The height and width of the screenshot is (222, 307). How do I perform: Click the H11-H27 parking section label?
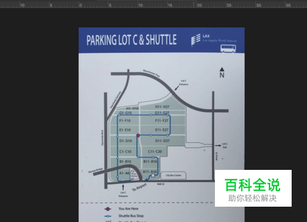pos(162,107)
